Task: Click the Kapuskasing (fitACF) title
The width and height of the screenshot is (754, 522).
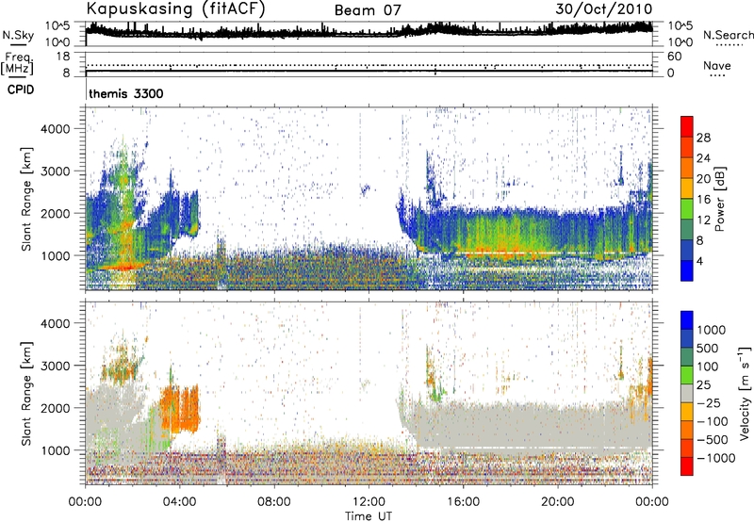Action: coord(175,9)
